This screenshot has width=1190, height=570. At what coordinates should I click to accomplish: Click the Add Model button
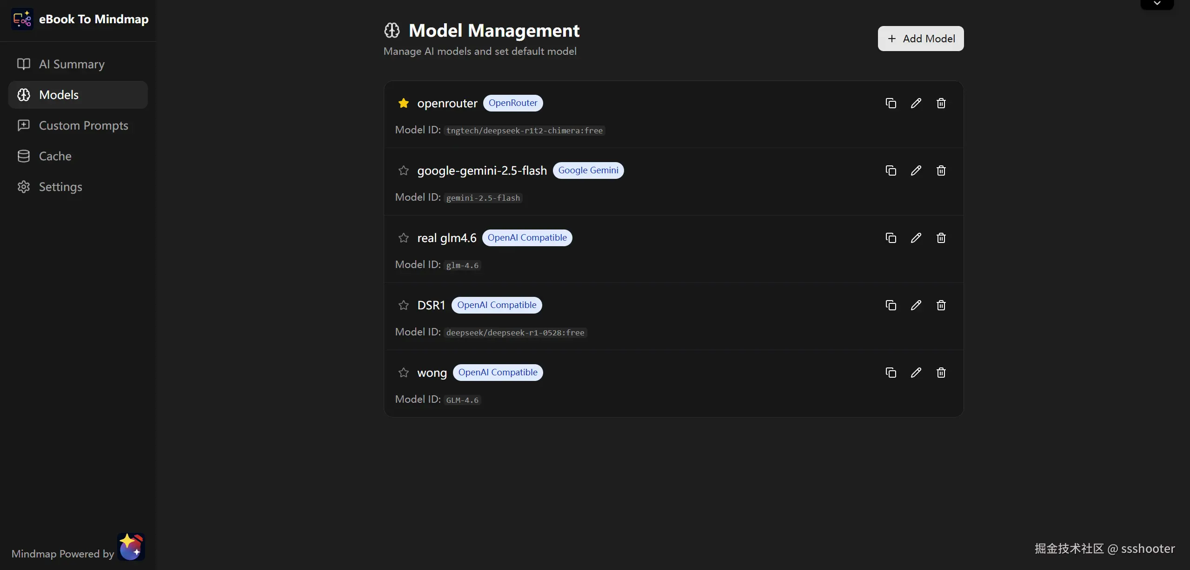(x=920, y=39)
